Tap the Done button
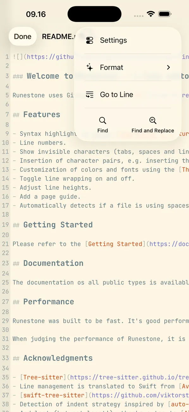Viewport: 189px width, 412px height. [x=22, y=36]
